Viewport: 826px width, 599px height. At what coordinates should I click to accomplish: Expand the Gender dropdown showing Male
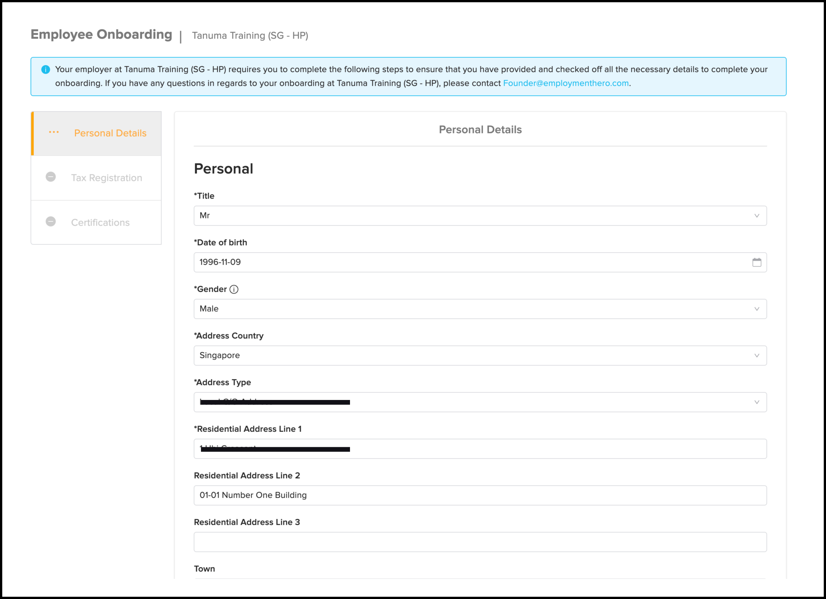pyautogui.click(x=480, y=309)
